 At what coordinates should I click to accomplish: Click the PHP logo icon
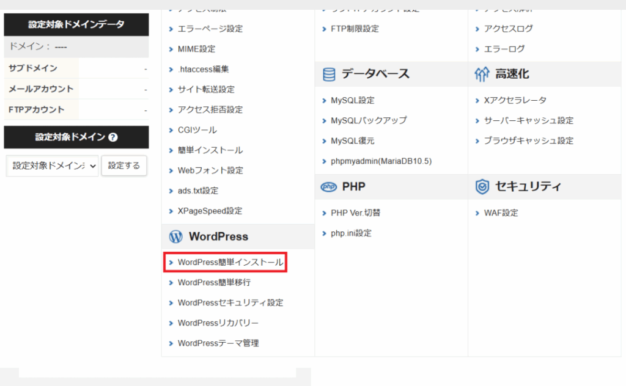point(329,187)
